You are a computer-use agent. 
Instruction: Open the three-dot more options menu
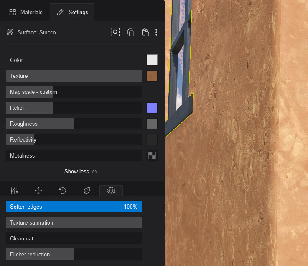point(156,32)
